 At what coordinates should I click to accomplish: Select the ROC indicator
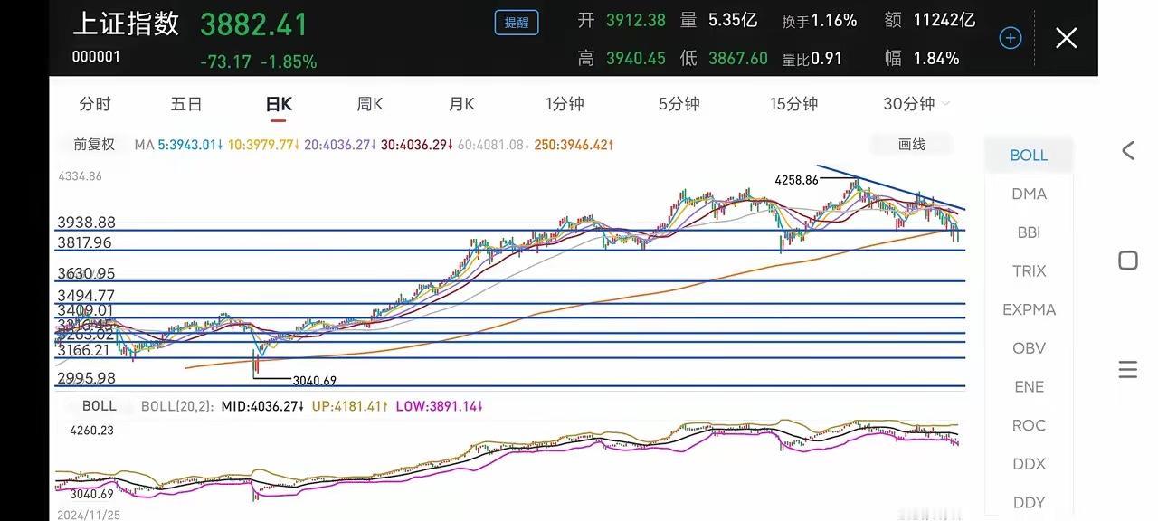pyautogui.click(x=1029, y=425)
